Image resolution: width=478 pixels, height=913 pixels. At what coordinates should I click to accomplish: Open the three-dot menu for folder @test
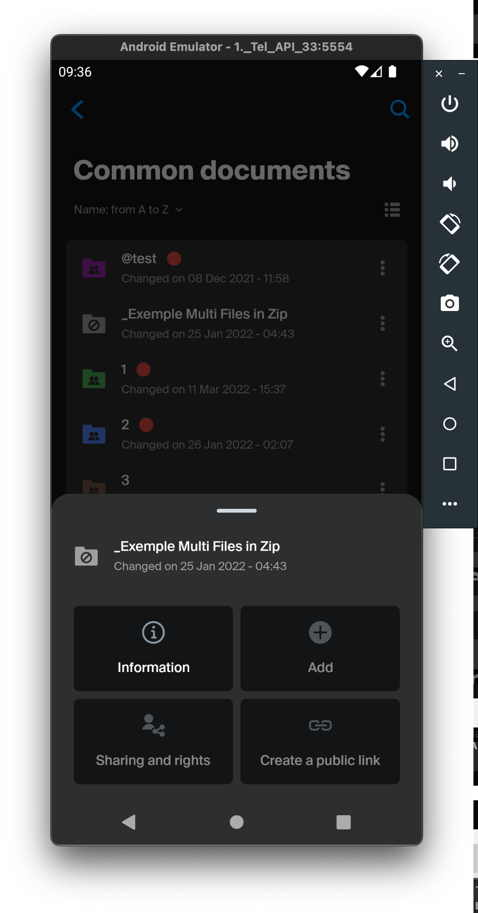click(383, 268)
